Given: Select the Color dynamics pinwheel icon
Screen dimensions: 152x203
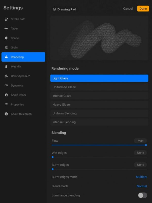Looking at the screenshot, I should pyautogui.click(x=6, y=76).
